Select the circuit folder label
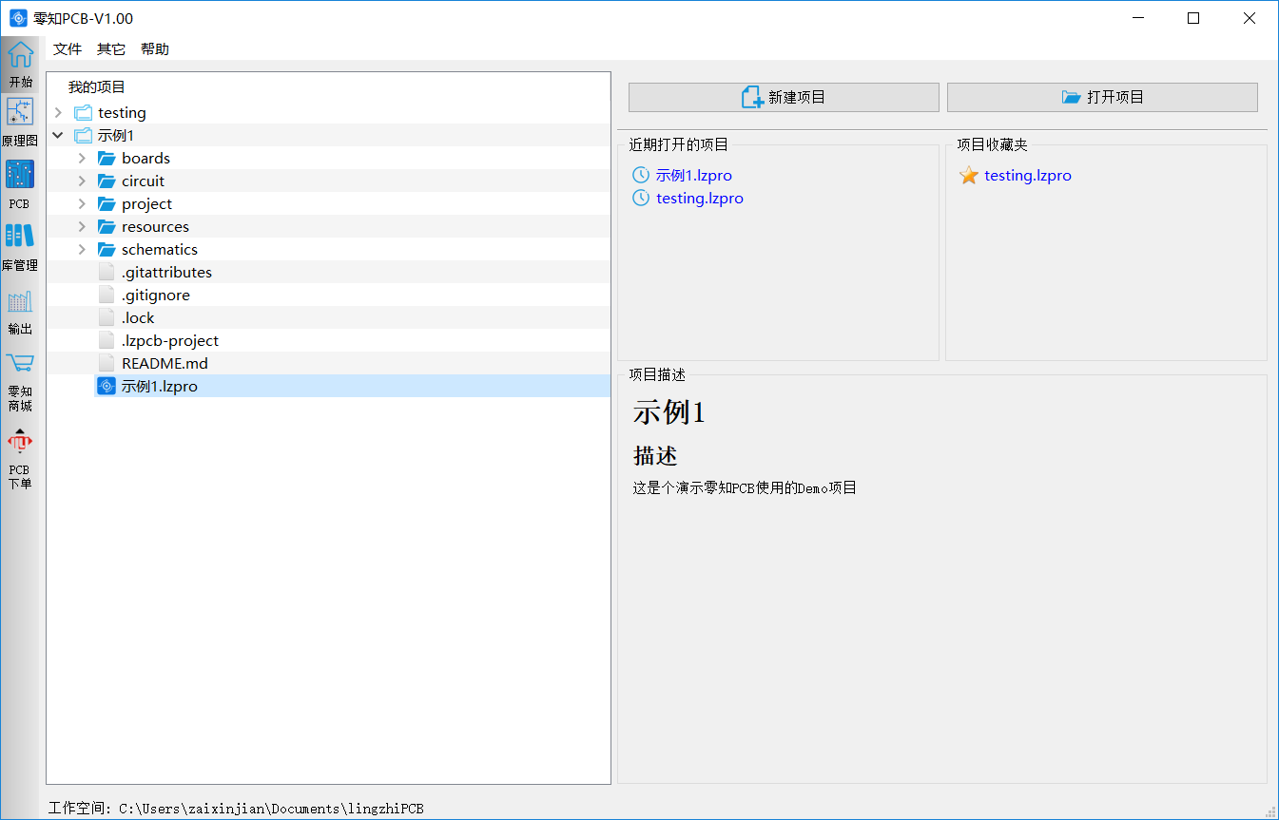This screenshot has height=820, width=1279. point(143,181)
